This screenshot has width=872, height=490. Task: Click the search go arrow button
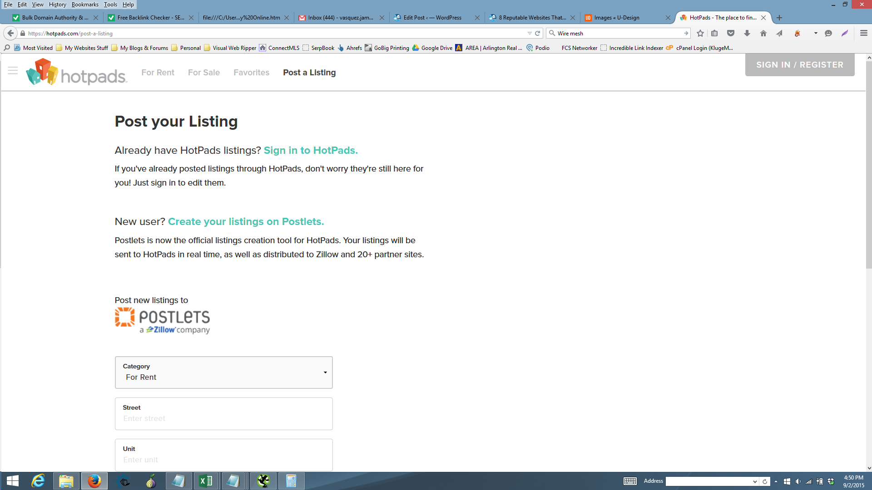(686, 33)
